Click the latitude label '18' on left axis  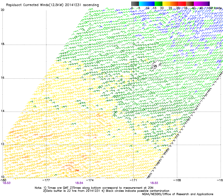2,44
